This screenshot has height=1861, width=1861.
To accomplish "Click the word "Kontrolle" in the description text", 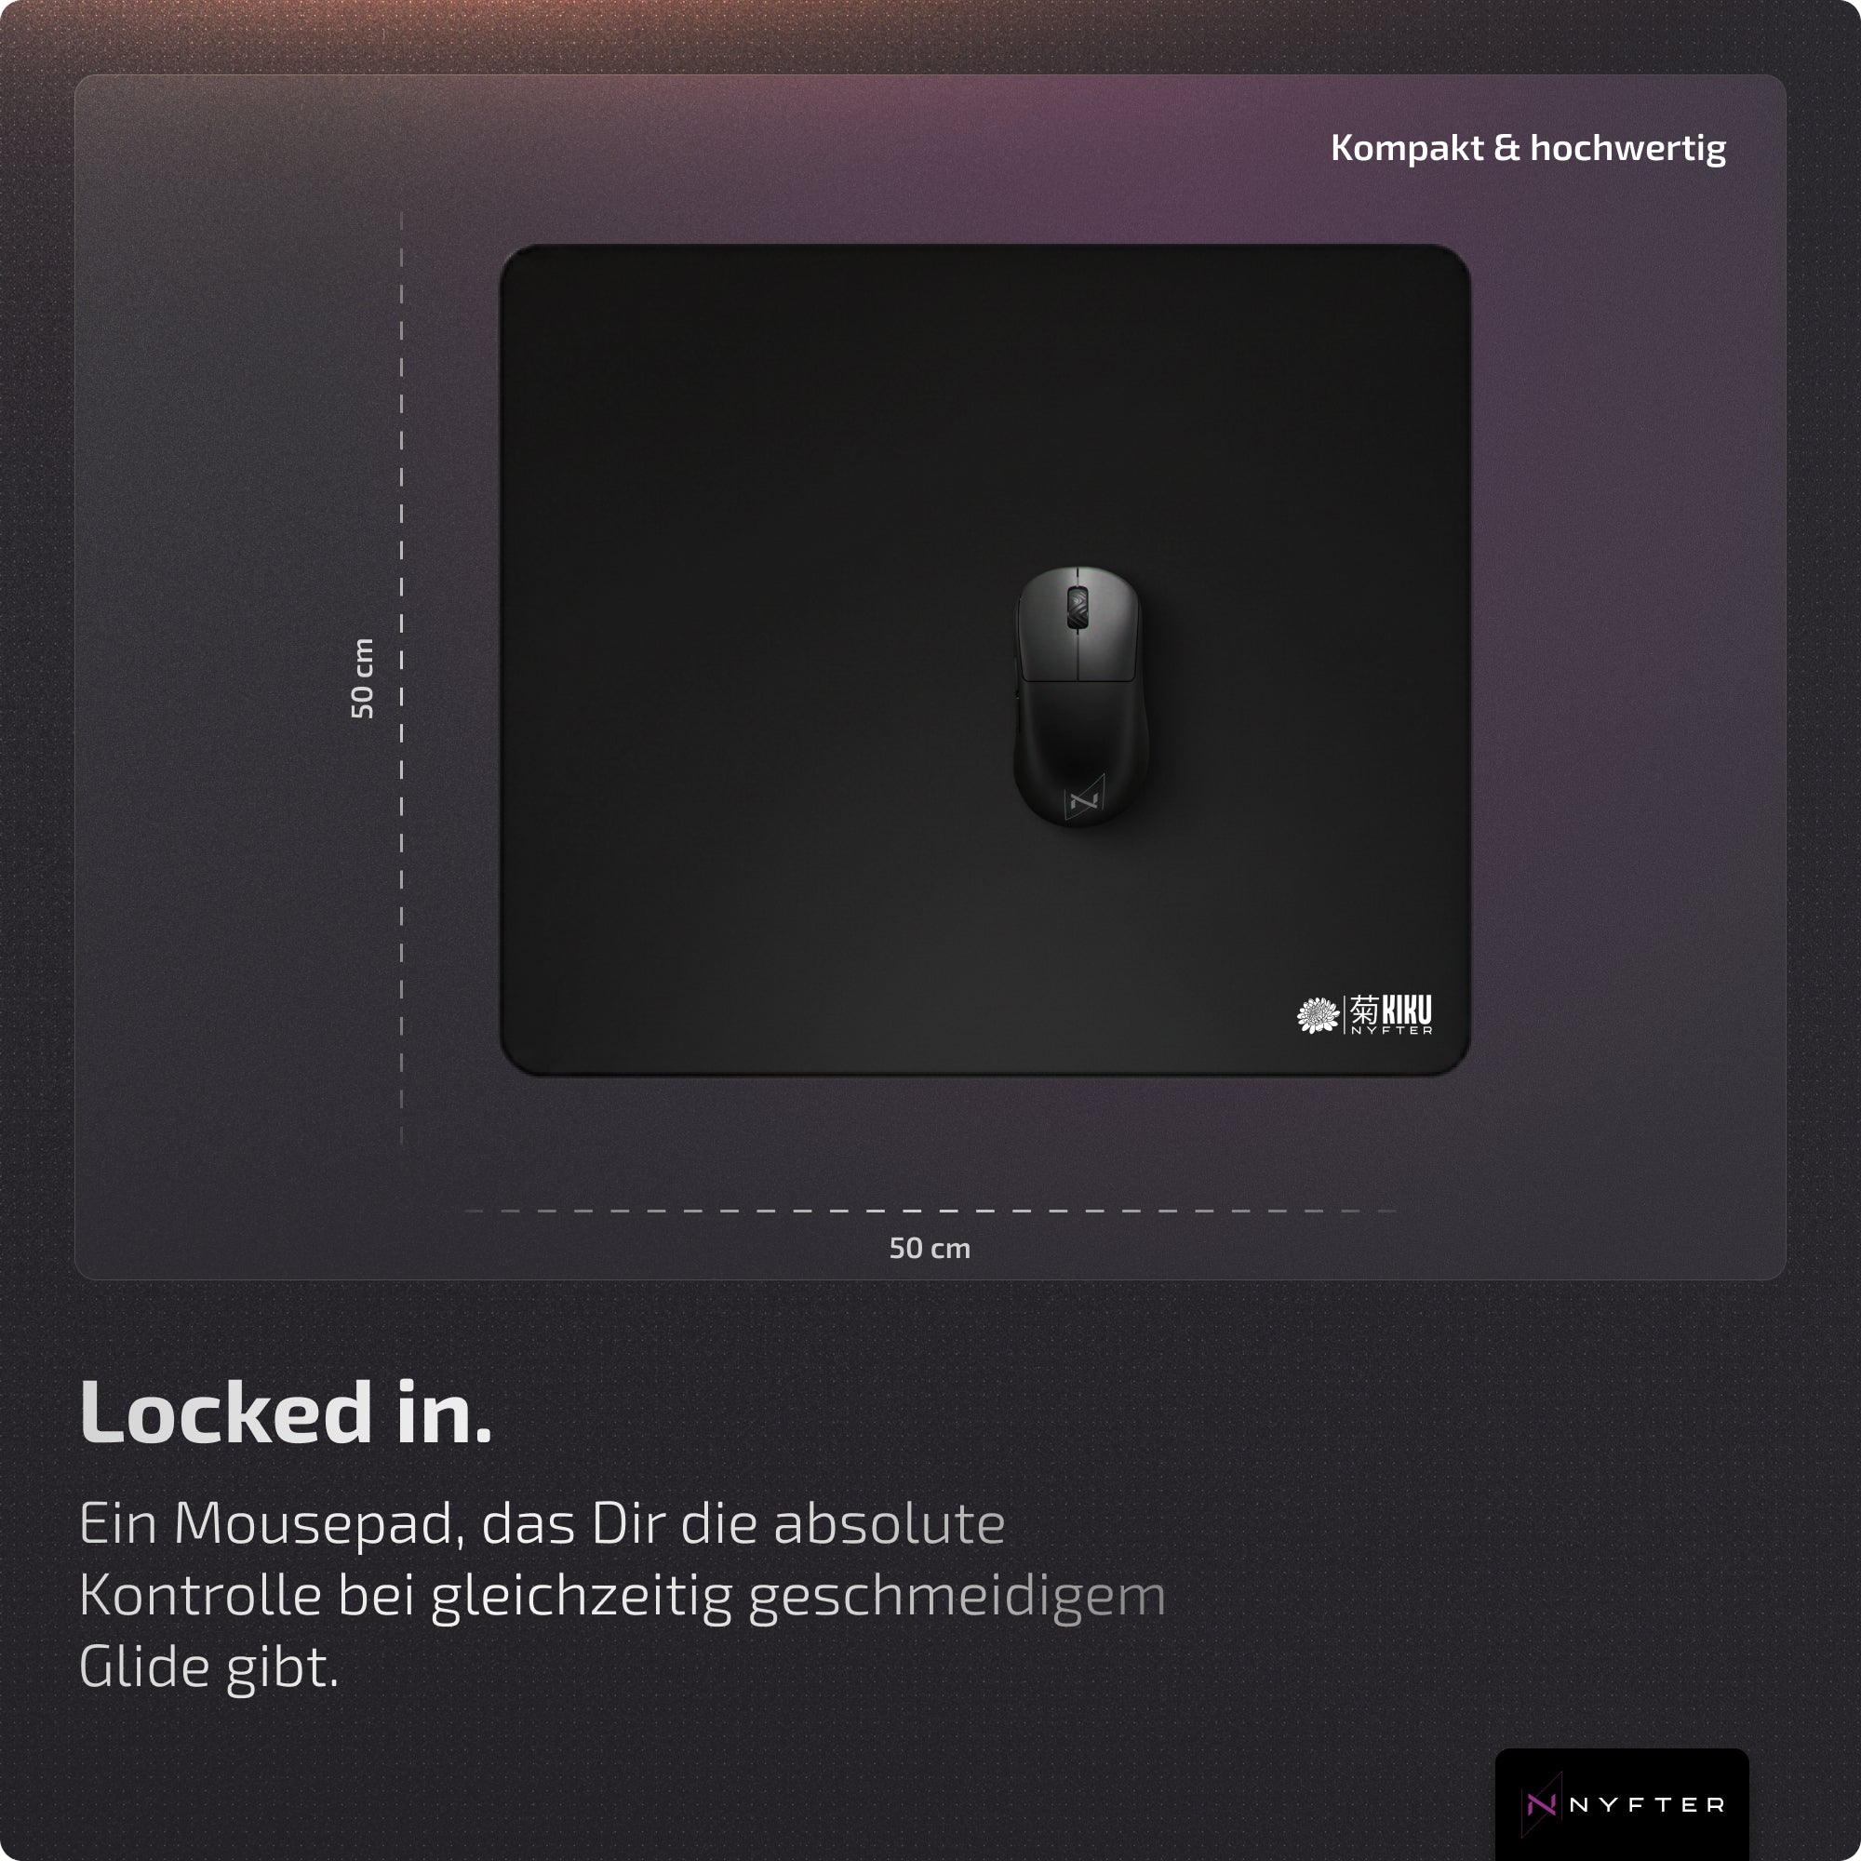I will coord(200,1595).
